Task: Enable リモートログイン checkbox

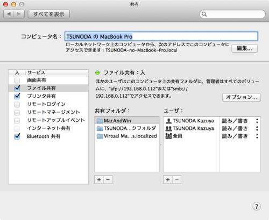Action: click(x=17, y=104)
